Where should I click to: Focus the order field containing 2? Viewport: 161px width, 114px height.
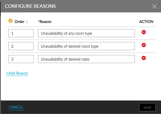pos(21,46)
